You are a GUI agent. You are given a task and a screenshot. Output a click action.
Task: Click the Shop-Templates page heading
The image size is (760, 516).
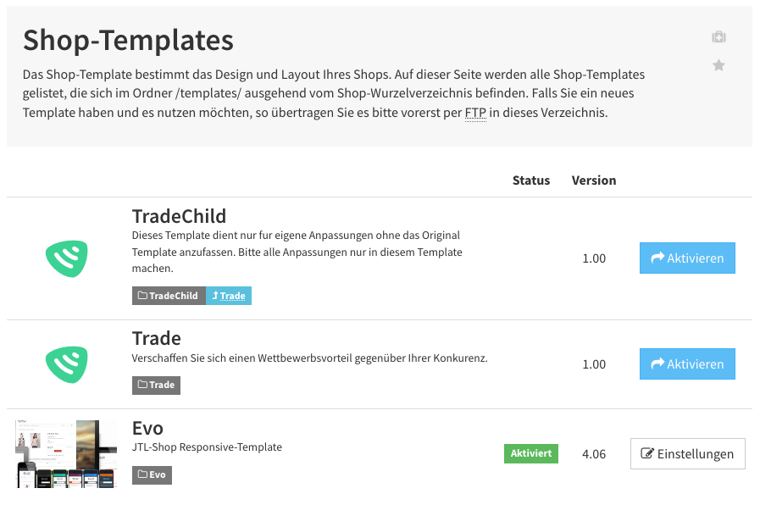pyautogui.click(x=128, y=40)
